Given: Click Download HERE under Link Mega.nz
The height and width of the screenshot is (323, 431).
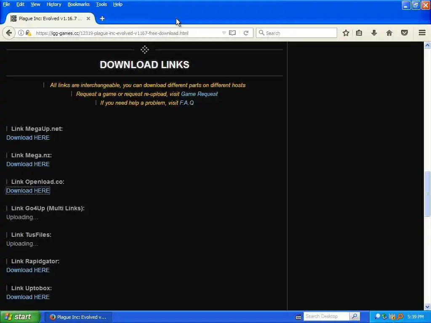Looking at the screenshot, I should [x=28, y=164].
